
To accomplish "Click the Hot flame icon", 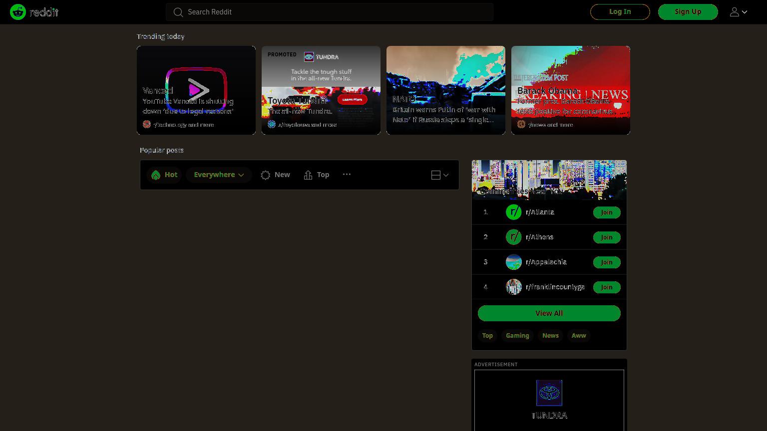I will click(156, 175).
